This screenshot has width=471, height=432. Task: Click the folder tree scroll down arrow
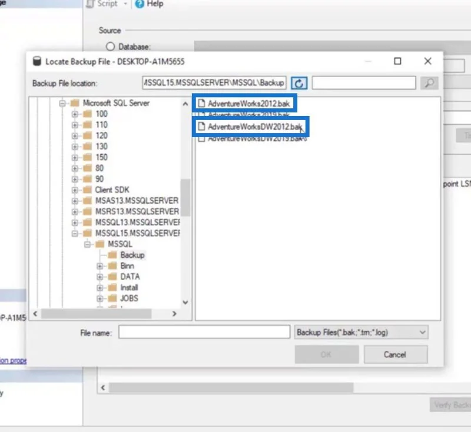click(185, 303)
